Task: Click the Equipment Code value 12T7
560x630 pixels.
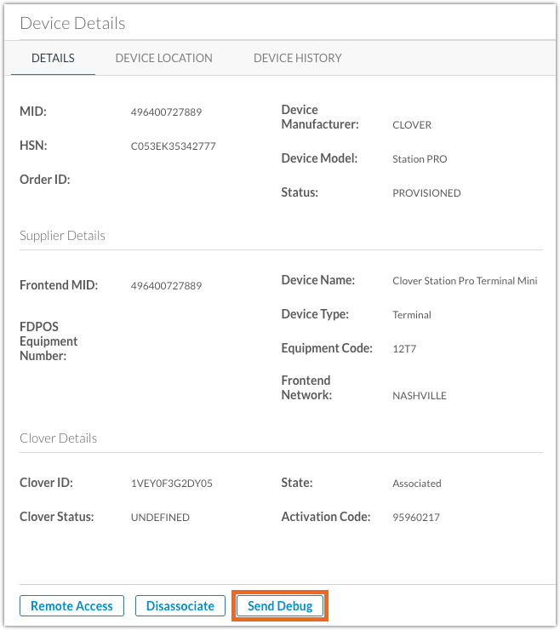Action: pos(404,349)
